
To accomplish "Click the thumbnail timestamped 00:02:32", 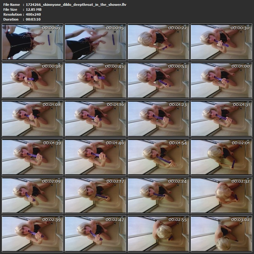I will click(x=221, y=195).
